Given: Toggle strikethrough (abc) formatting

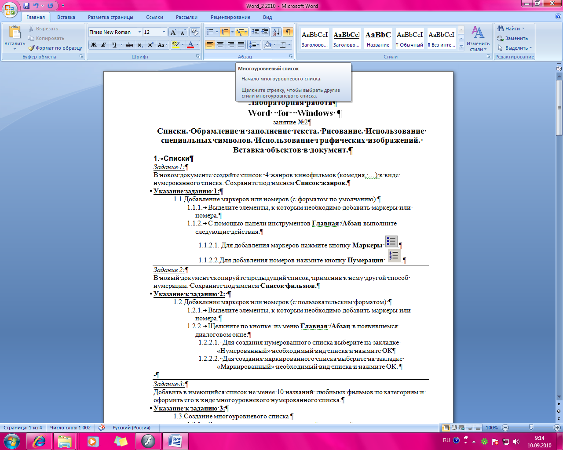Looking at the screenshot, I should (129, 45).
